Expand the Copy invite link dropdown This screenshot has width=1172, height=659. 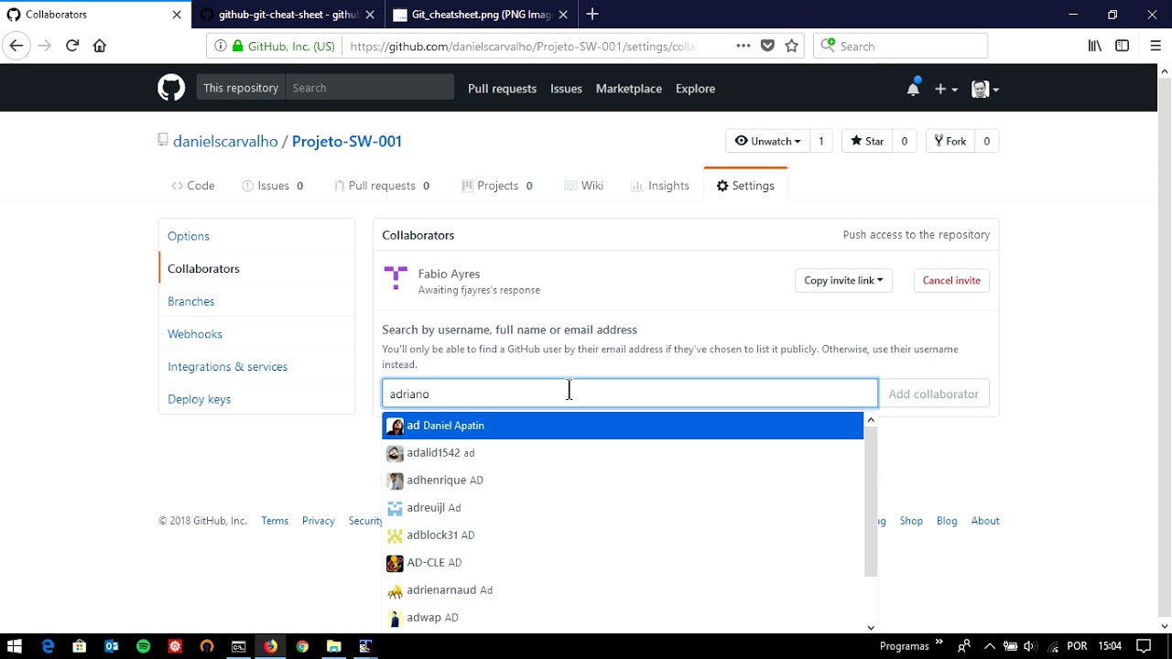coord(843,280)
